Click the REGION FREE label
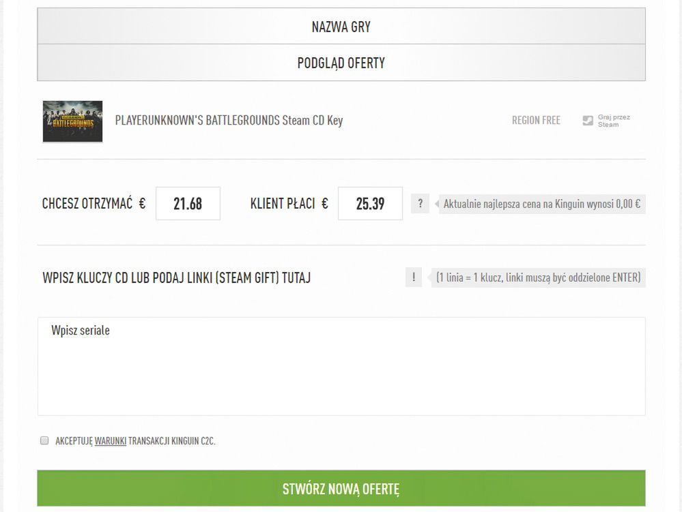 pyautogui.click(x=536, y=120)
